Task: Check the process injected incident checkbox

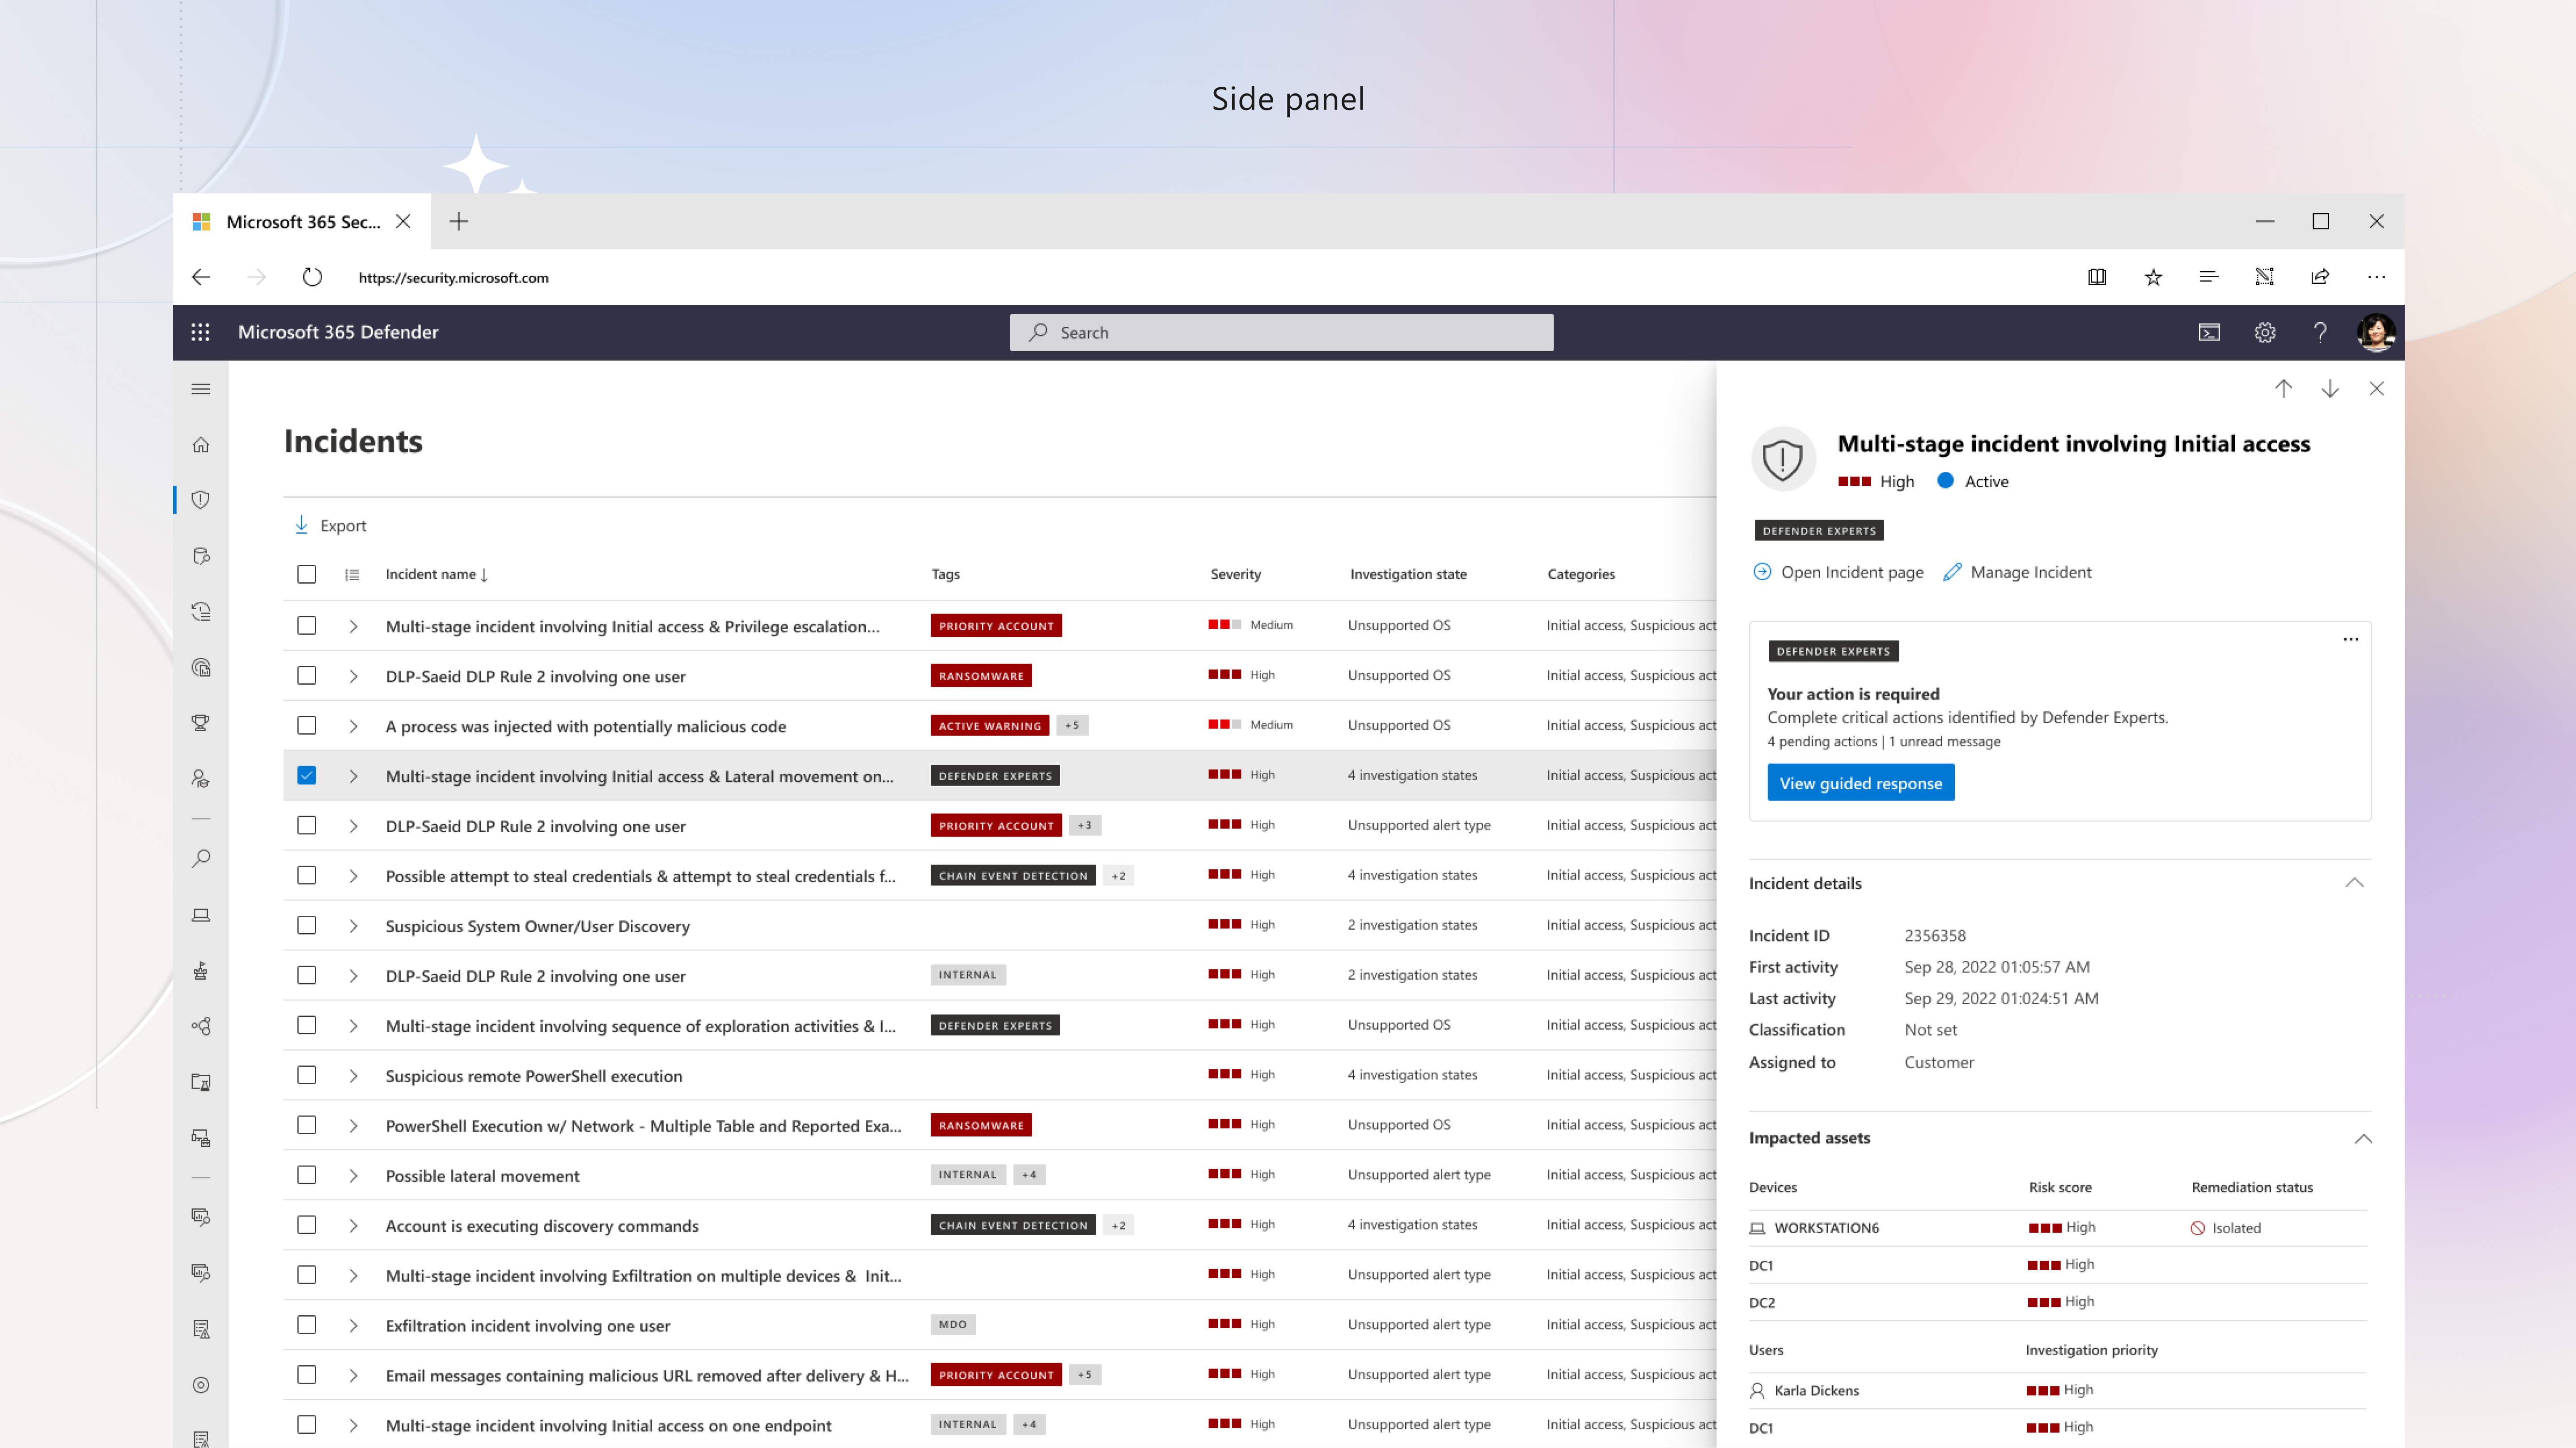Action: 307,725
